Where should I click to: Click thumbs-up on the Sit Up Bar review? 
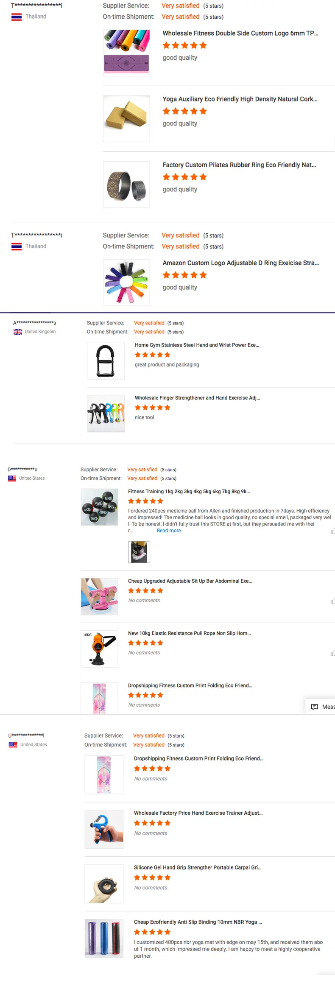pyautogui.click(x=333, y=601)
